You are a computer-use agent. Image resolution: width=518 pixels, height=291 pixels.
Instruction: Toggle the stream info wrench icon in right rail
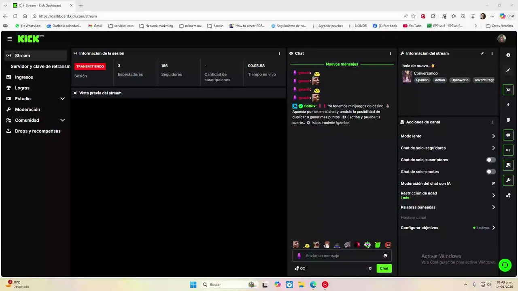tap(508, 180)
